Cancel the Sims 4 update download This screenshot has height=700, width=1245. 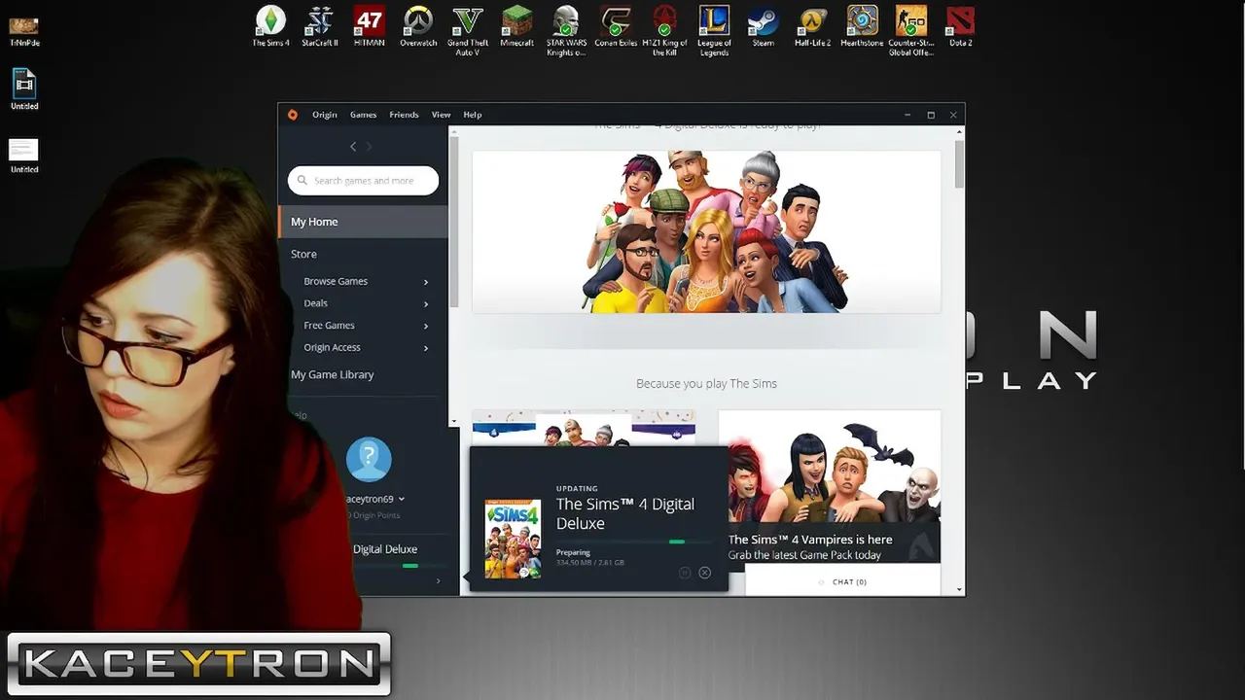pos(705,573)
